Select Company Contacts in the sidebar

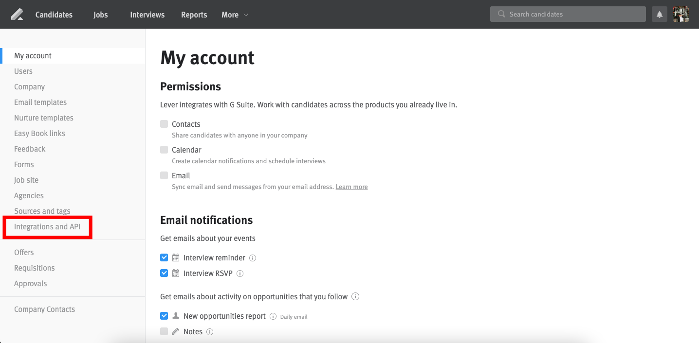(x=44, y=309)
